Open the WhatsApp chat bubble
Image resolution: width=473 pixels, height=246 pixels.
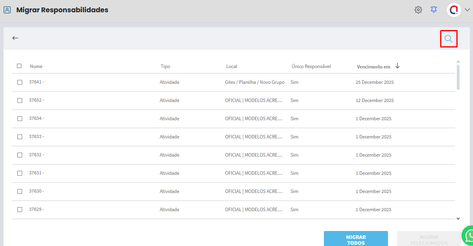click(469, 236)
